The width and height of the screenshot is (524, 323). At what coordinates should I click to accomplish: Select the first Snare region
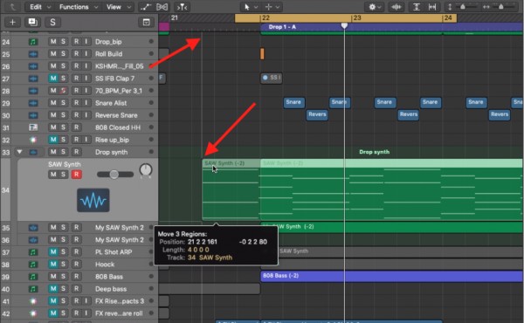click(x=293, y=102)
